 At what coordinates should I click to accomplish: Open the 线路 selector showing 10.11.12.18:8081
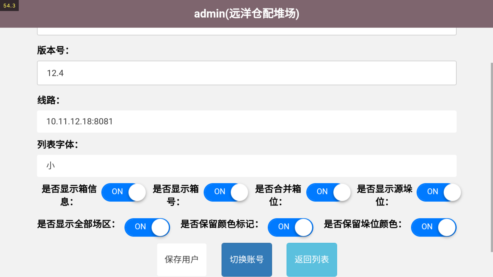coord(246,121)
